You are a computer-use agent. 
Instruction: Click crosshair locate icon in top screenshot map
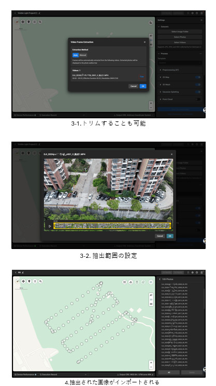pyautogui.click(x=23, y=22)
